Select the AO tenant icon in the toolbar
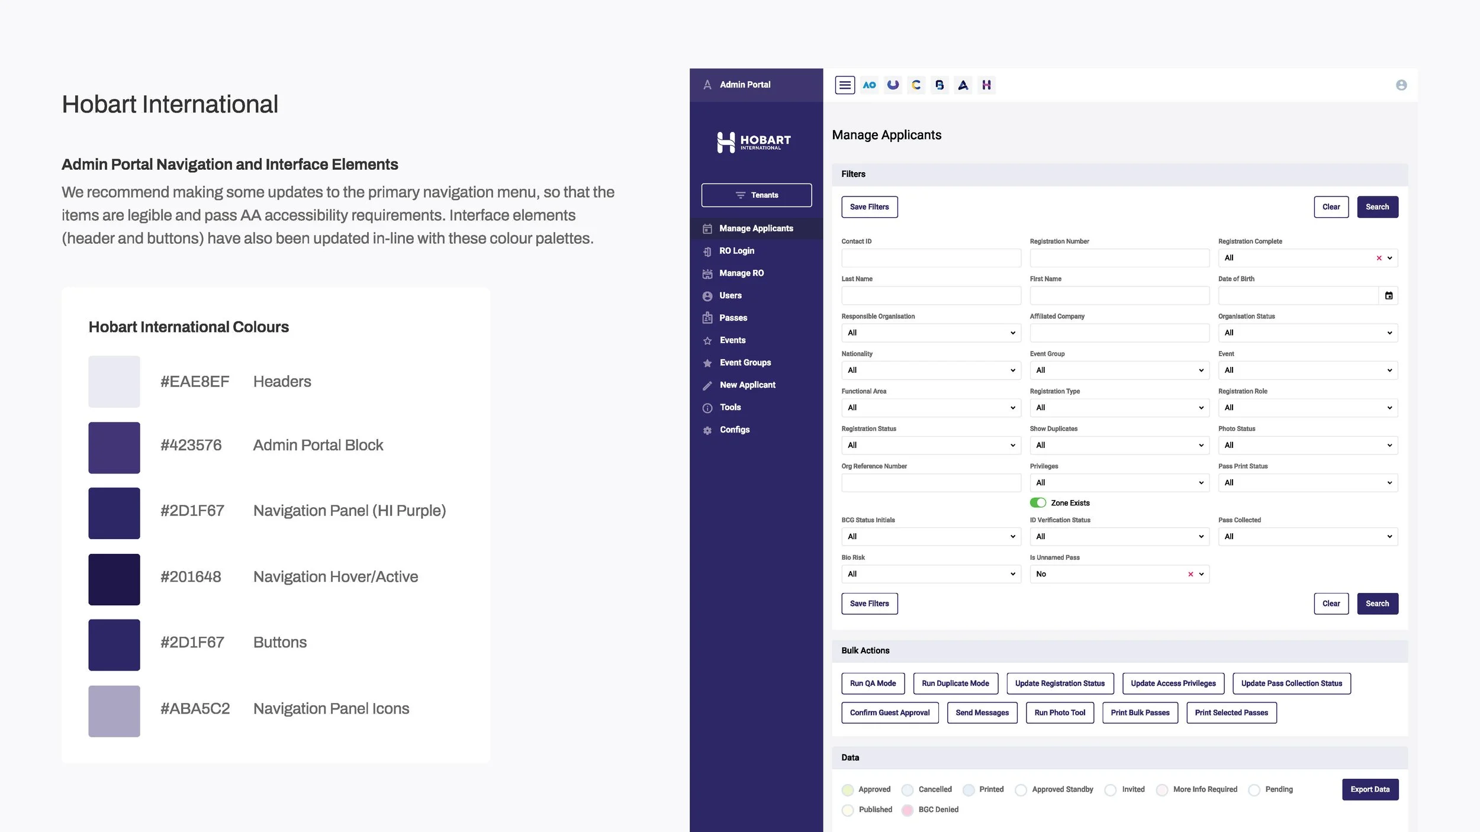Viewport: 1480px width, 832px height. (869, 85)
